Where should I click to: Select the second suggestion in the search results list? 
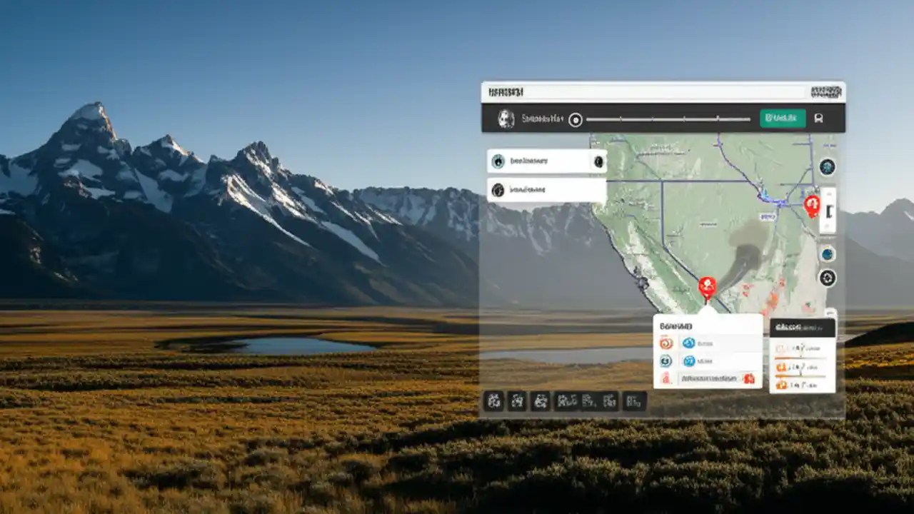coord(546,189)
